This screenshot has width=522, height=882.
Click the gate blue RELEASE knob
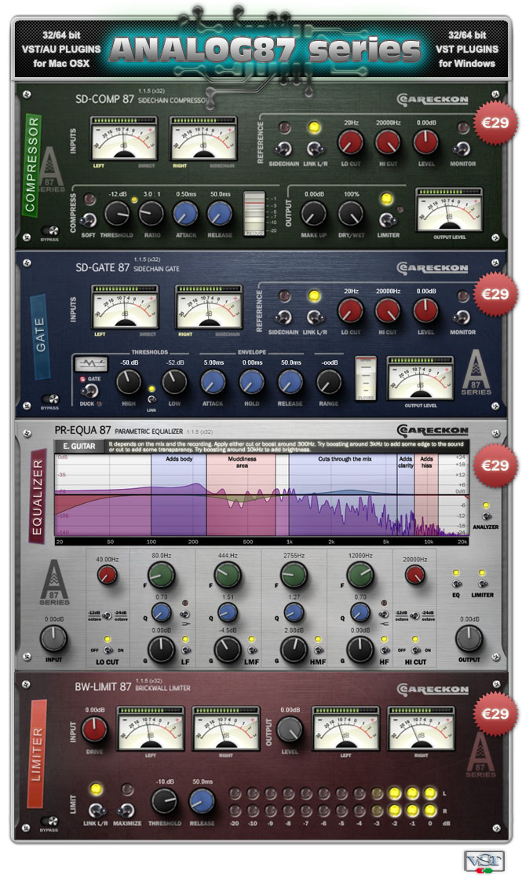tap(290, 383)
